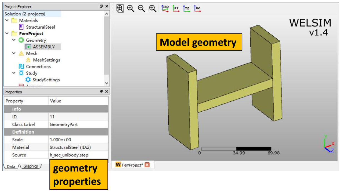
Task: Switch to XZ plane view
Action: coord(197,8)
